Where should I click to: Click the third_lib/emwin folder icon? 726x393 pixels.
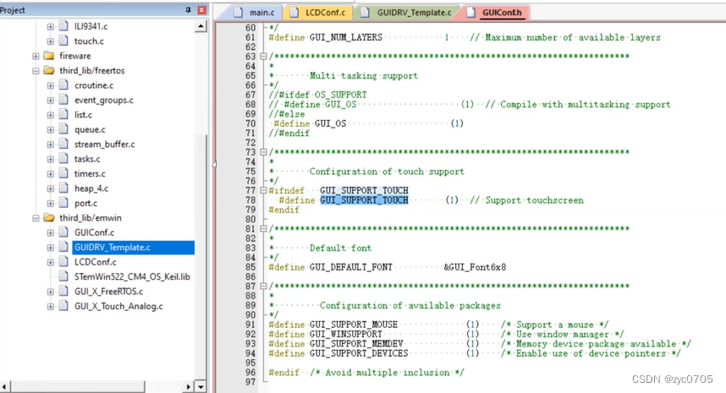[48, 218]
